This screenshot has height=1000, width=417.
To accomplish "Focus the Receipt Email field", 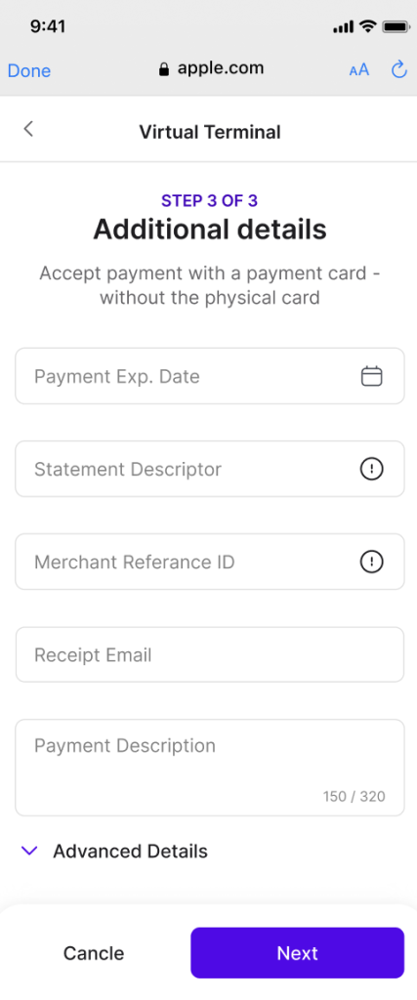I will point(210,654).
